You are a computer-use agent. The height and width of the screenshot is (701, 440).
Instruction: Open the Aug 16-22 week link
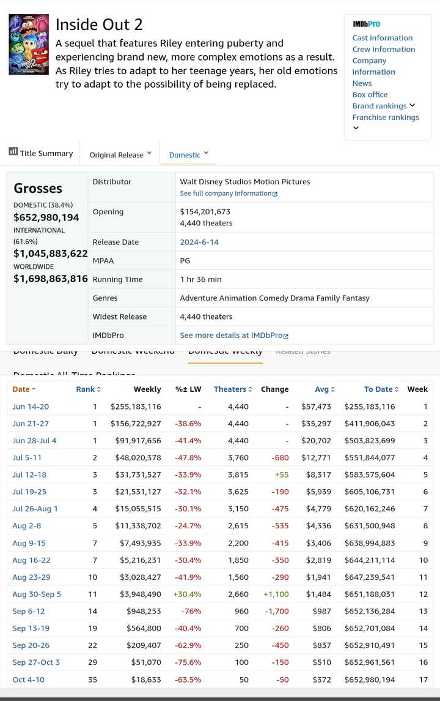[31, 560]
